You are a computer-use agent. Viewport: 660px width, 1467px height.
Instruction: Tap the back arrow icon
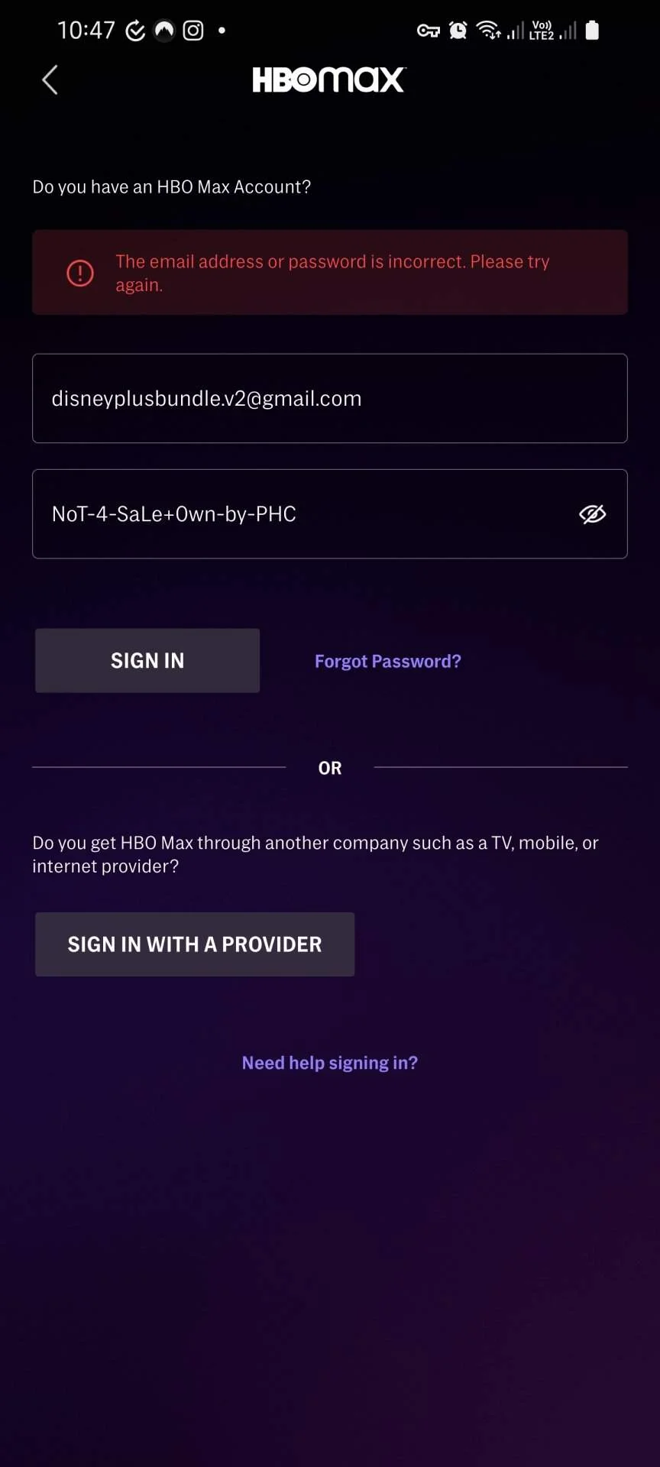click(50, 79)
